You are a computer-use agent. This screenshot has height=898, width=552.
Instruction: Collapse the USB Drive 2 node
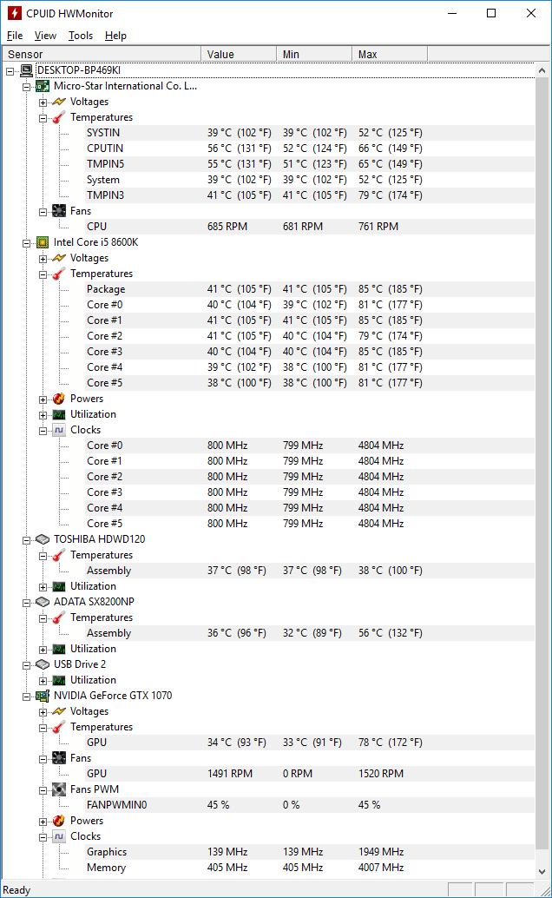26,665
